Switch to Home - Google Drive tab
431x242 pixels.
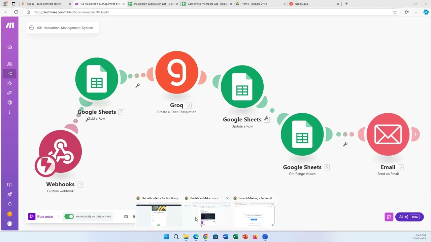point(261,4)
